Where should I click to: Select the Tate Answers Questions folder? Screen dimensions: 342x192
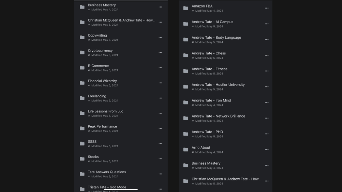point(107,172)
